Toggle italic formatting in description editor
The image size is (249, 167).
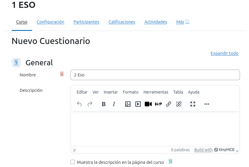(114, 104)
